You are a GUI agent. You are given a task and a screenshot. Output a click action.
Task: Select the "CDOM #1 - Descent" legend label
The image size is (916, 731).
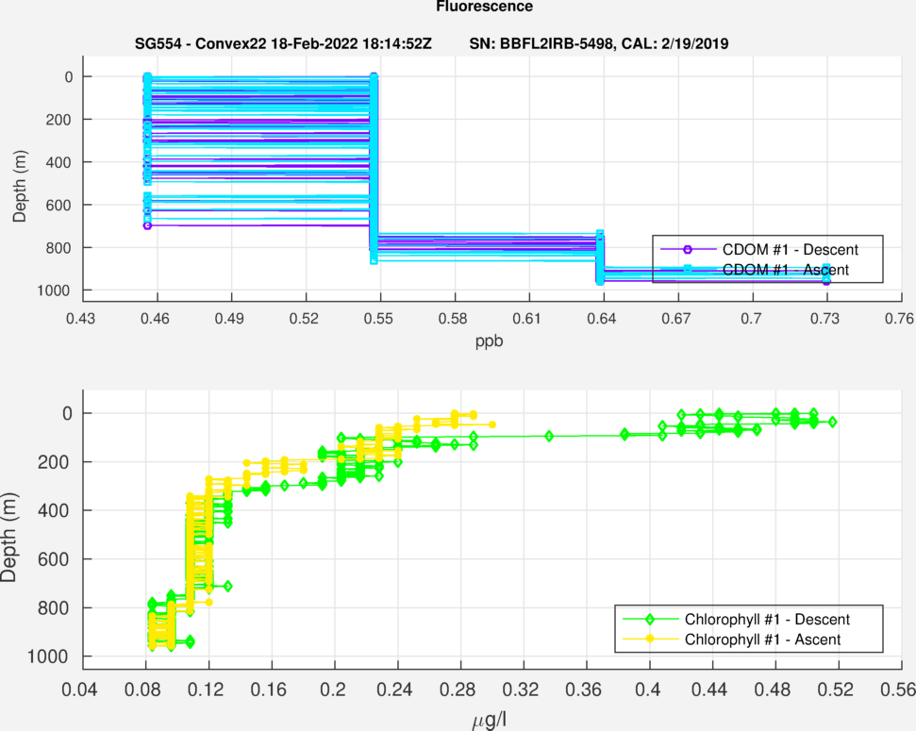(790, 249)
